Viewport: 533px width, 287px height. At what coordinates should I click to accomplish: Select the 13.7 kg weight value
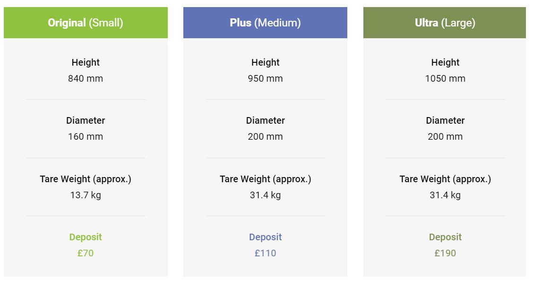86,195
